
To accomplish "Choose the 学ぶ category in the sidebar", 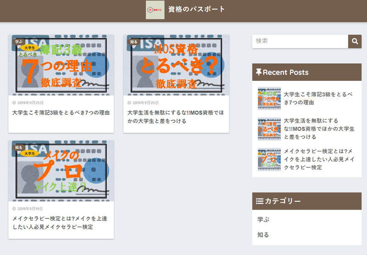I will (x=263, y=220).
